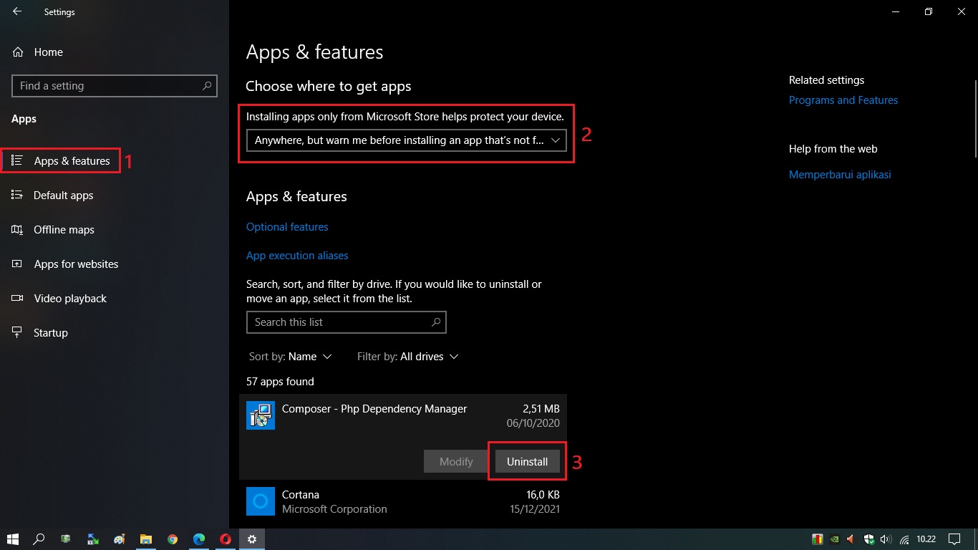The height and width of the screenshot is (550, 978).
Task: Click the taskbar clock showing 10.22
Action: pos(926,539)
